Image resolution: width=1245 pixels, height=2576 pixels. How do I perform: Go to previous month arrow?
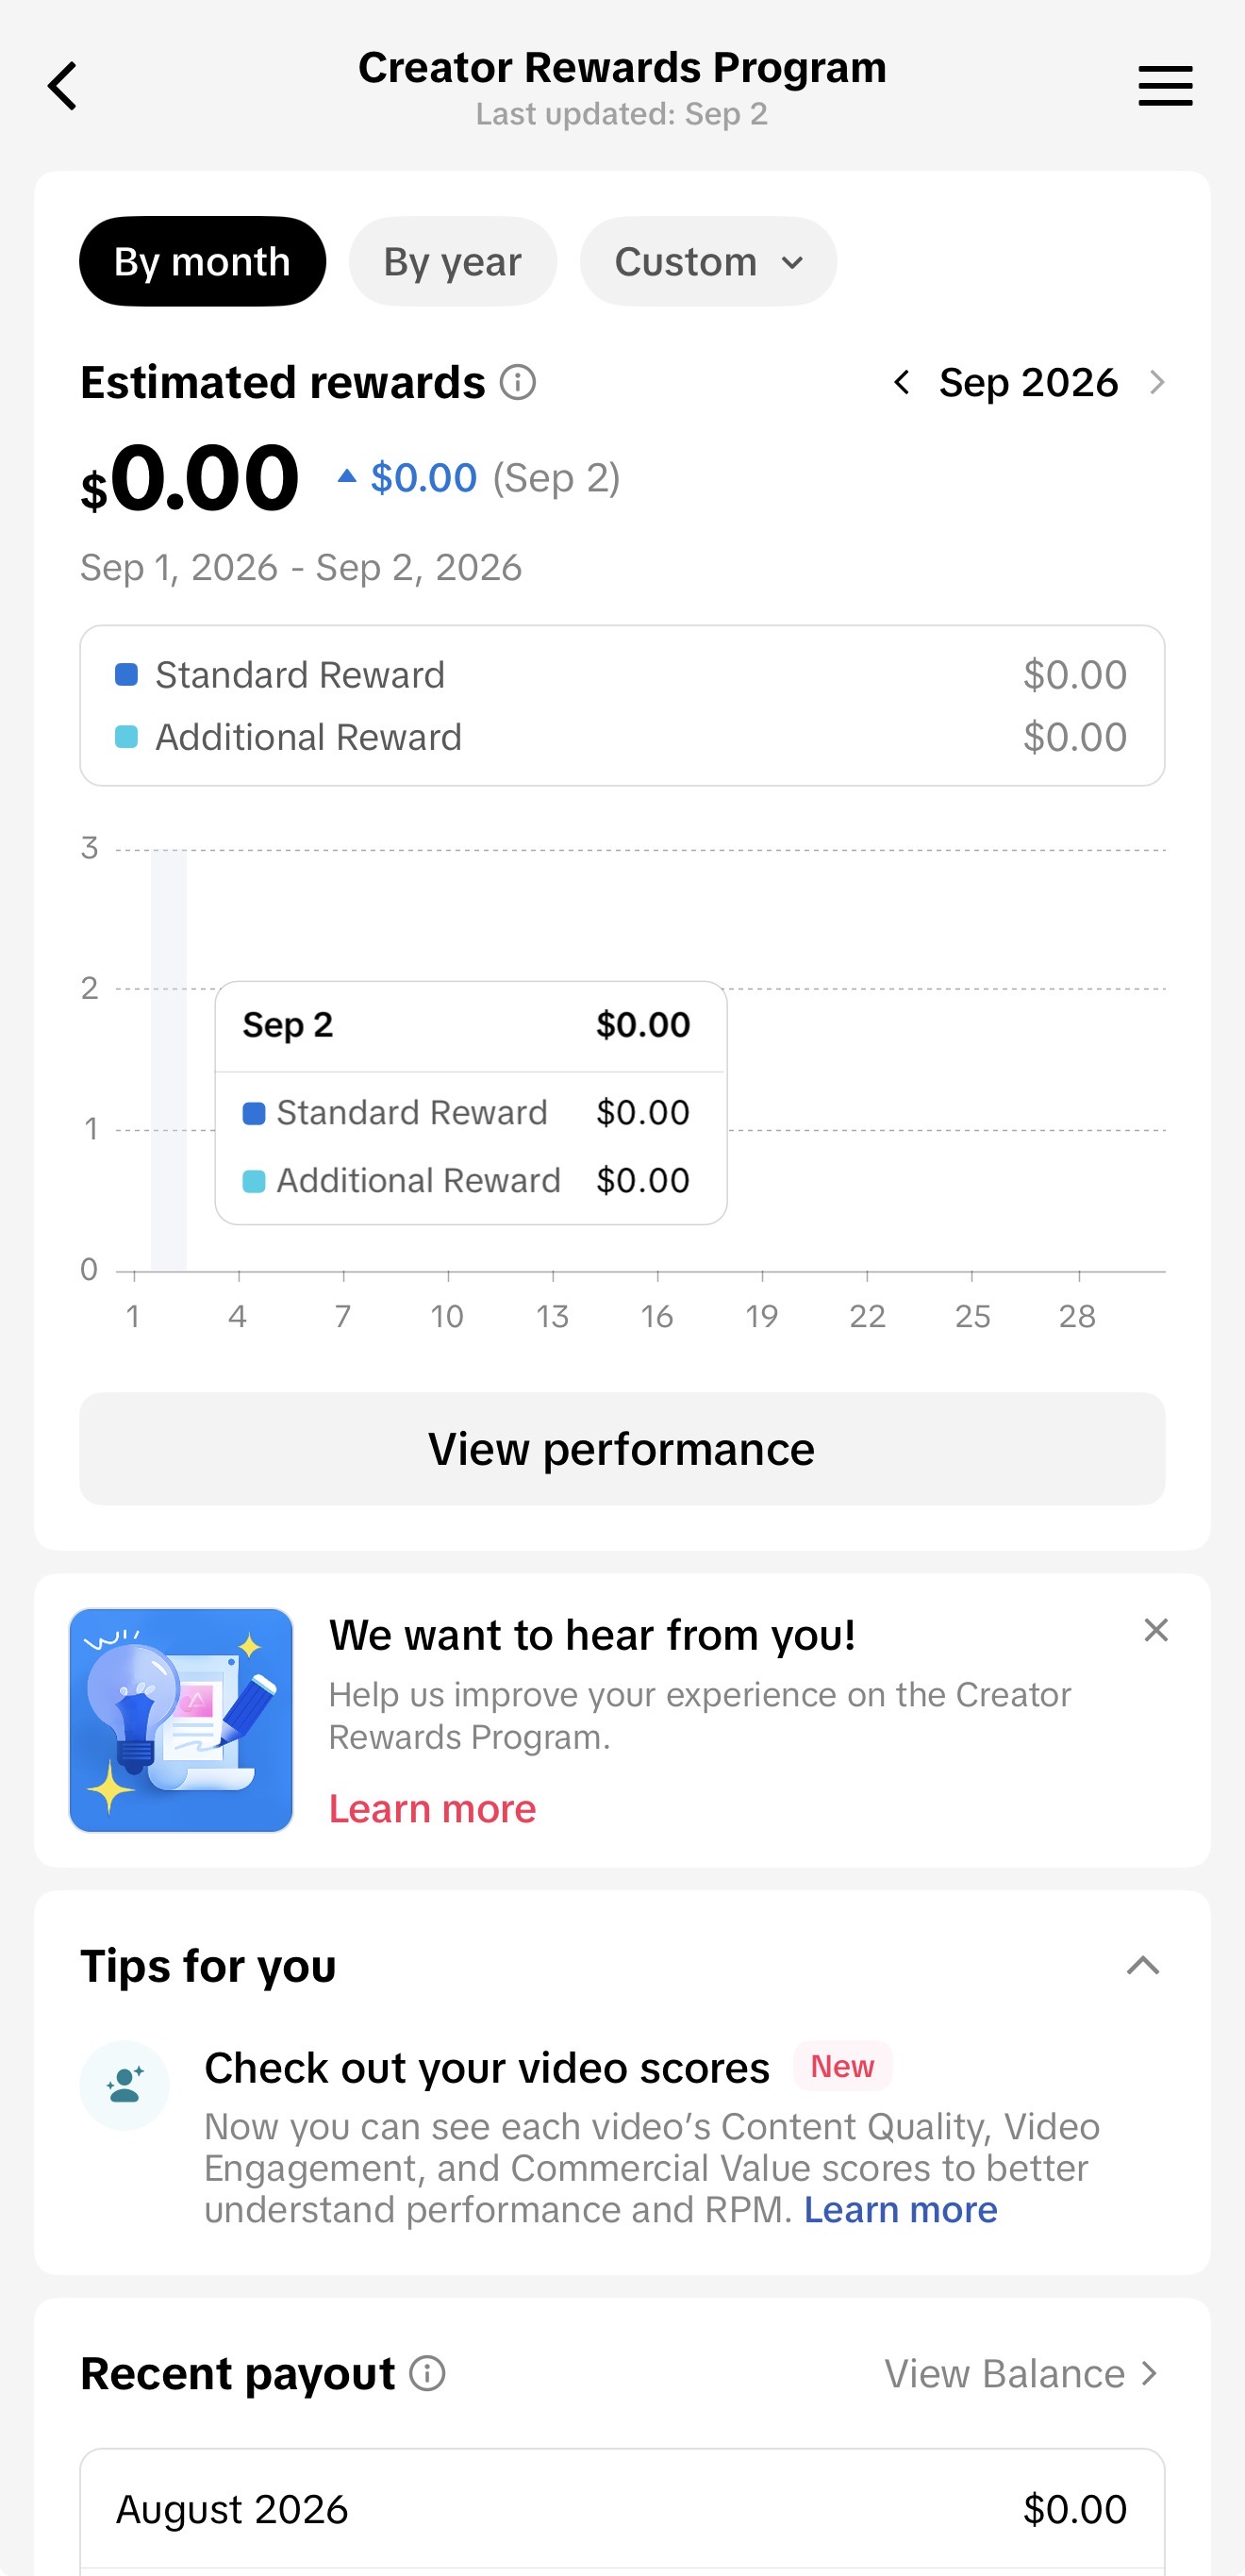point(901,382)
